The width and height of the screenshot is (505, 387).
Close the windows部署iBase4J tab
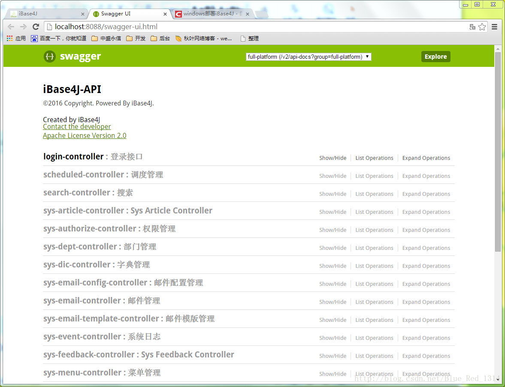(248, 14)
